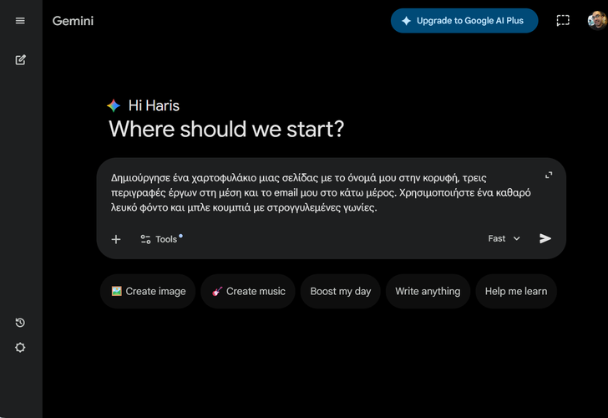Screen dimensions: 608x418
Task: Click the Gemini sparkle next to Hi Haris
Action: click(x=114, y=105)
